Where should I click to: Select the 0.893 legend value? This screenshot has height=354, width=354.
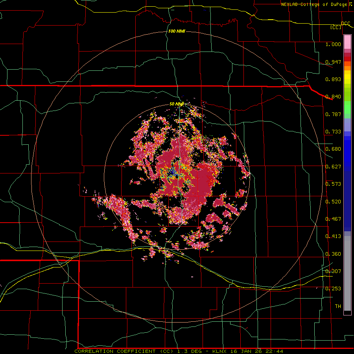point(333,79)
